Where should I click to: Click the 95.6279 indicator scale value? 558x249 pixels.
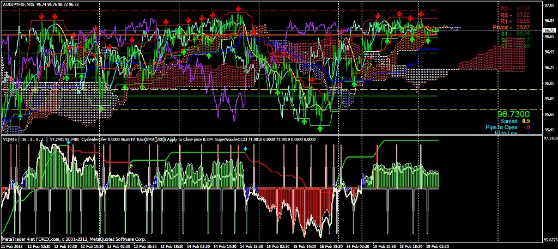(x=550, y=239)
